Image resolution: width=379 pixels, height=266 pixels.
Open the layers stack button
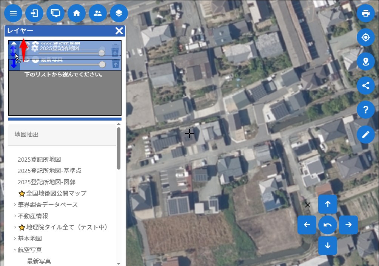pos(119,13)
